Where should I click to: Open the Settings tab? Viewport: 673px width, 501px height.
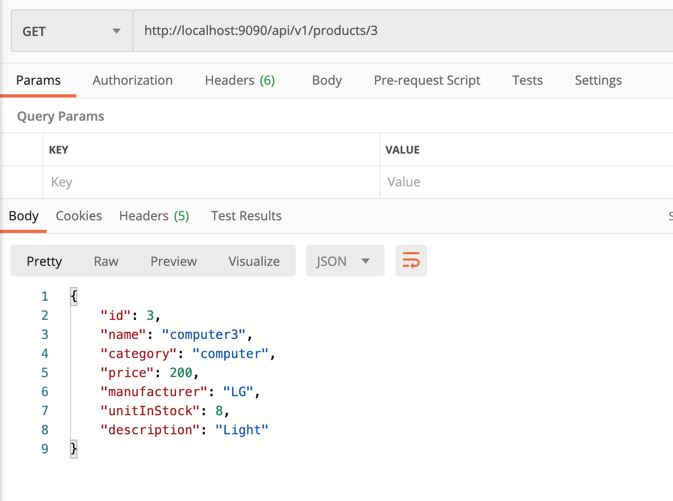click(x=598, y=80)
